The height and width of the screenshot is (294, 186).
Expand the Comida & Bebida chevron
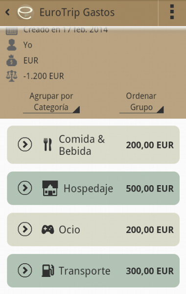(25, 145)
